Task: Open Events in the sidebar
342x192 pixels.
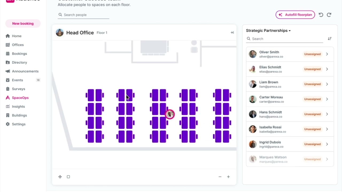Action: pos(17,80)
